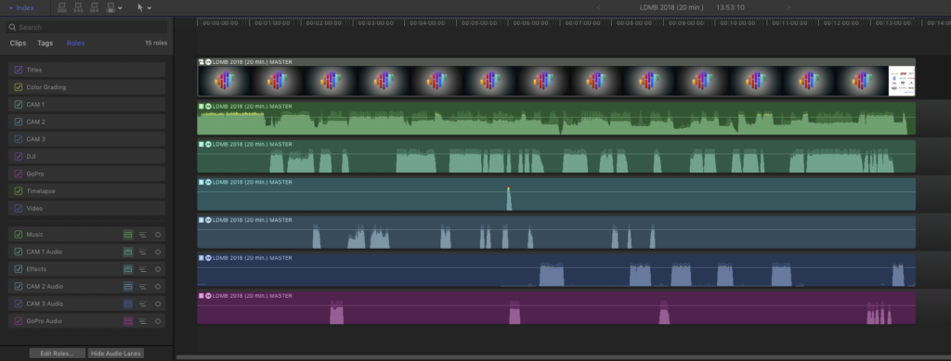Click the Append edit toolbar icon

point(94,7)
